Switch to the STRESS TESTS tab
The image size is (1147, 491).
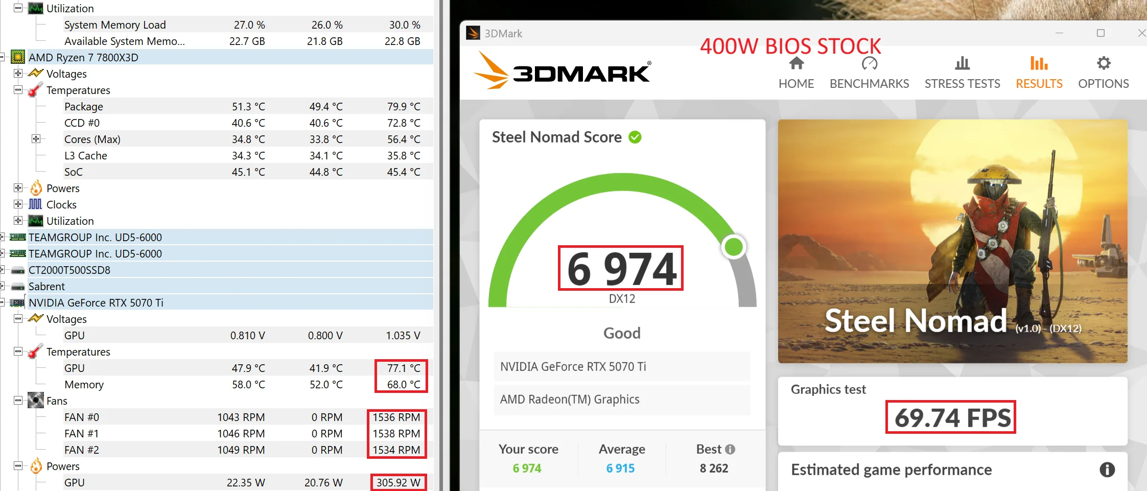point(962,73)
